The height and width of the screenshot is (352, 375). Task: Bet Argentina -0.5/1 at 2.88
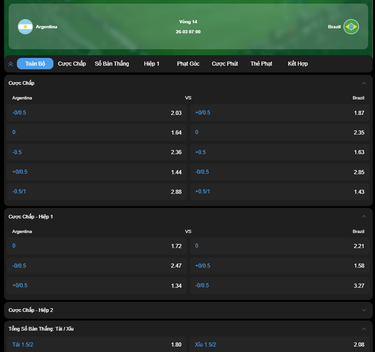pyautogui.click(x=97, y=192)
